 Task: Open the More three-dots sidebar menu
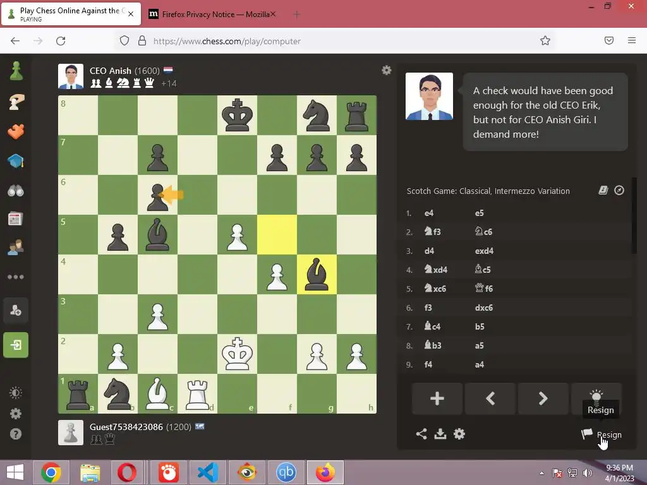[x=16, y=277]
